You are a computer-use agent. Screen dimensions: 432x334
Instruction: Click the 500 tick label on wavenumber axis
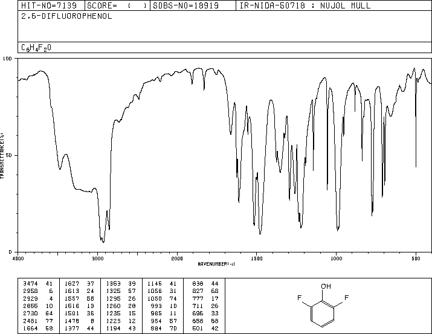(x=416, y=259)
